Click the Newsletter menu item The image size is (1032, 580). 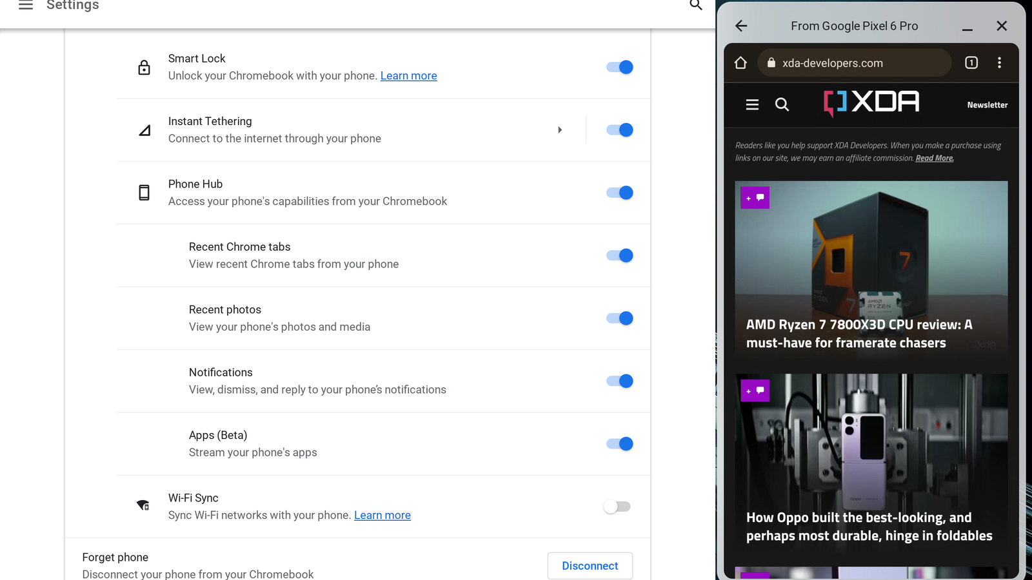tap(987, 104)
